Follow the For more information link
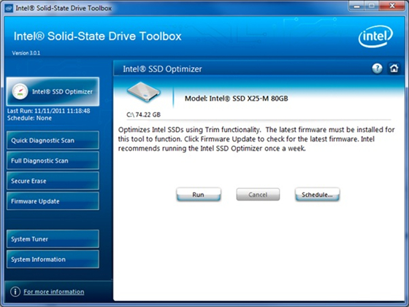 (54, 292)
